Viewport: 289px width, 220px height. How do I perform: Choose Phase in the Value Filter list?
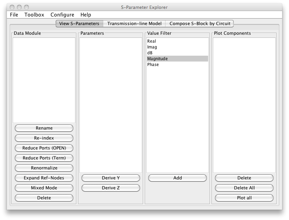pyautogui.click(x=153, y=65)
